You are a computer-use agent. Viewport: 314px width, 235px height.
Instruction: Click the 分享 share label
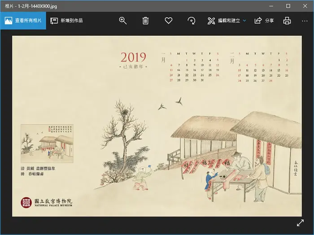(x=269, y=21)
